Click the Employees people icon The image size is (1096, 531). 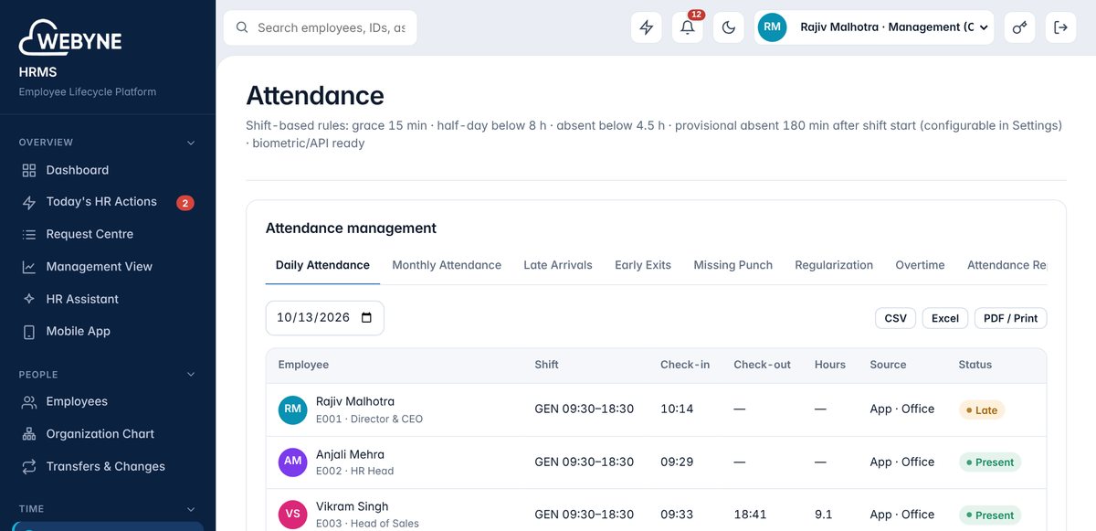[29, 401]
